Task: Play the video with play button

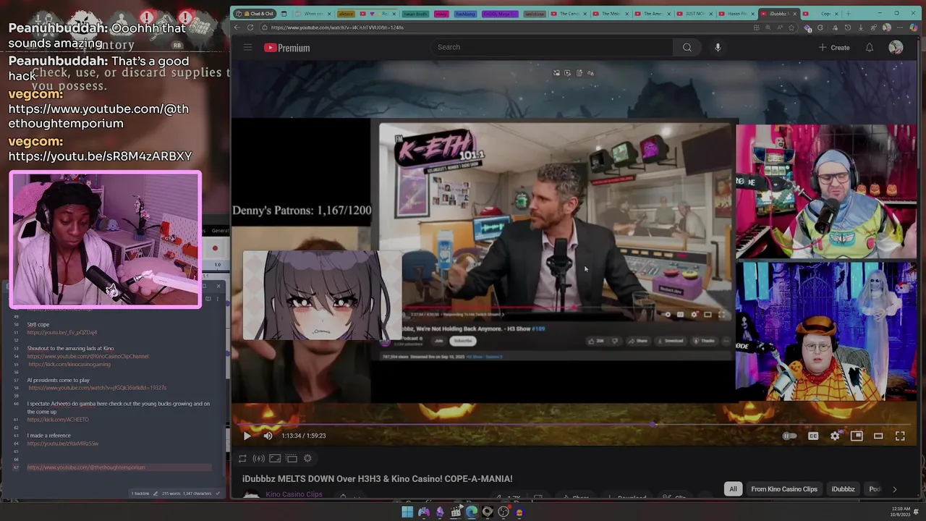Action: [x=247, y=436]
